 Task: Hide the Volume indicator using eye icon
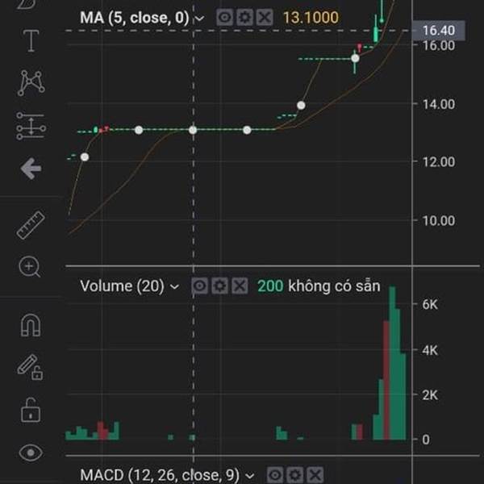point(199,286)
